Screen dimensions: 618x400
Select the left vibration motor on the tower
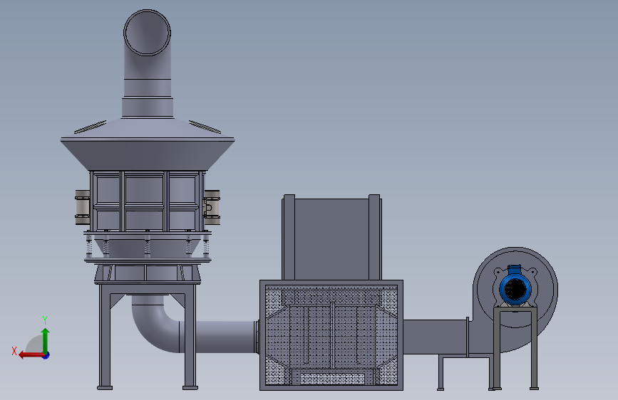83,208
